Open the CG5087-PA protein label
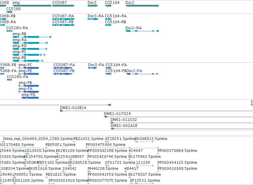The image size is (253, 185). click(x=64, y=65)
